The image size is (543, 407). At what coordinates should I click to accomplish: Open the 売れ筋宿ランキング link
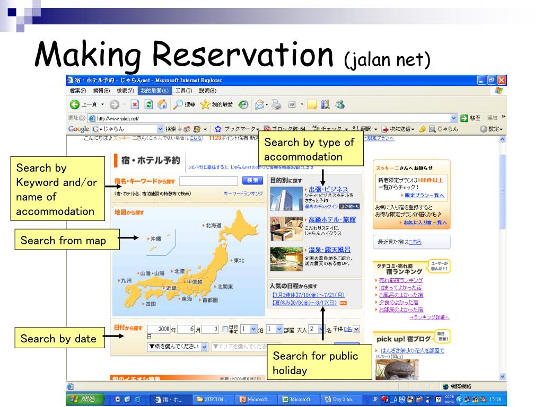(401, 280)
